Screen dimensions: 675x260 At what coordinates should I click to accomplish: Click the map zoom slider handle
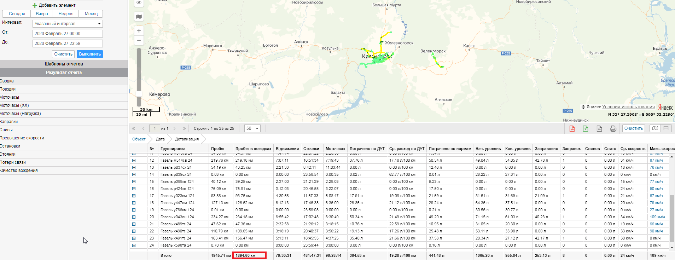point(139,94)
